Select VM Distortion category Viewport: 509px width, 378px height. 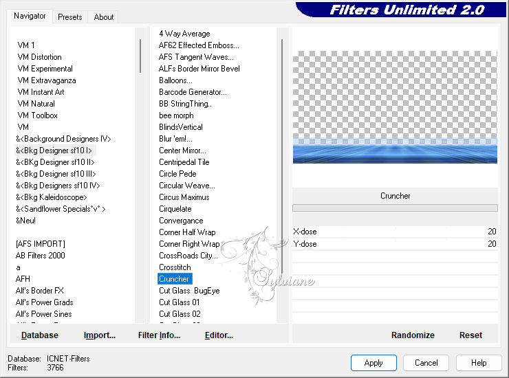40,57
